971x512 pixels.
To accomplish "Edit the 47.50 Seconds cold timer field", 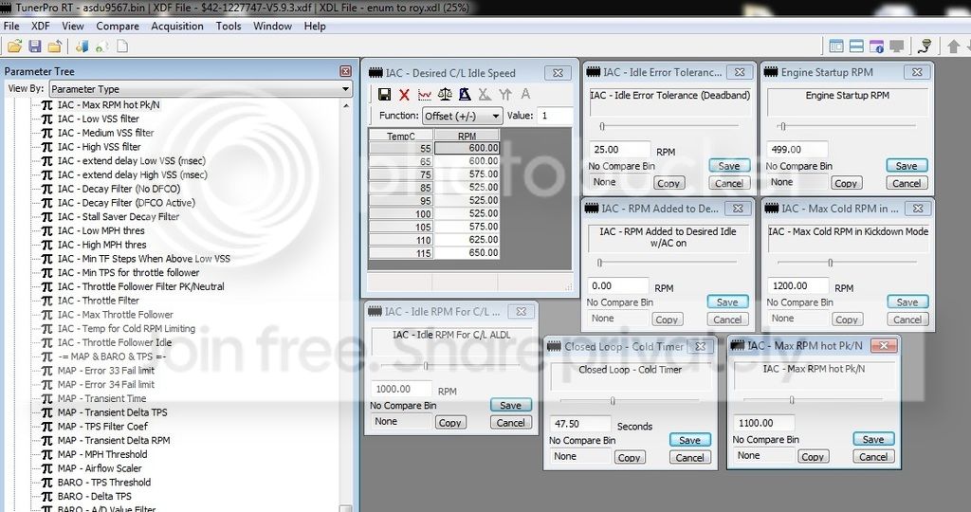I will click(x=580, y=424).
